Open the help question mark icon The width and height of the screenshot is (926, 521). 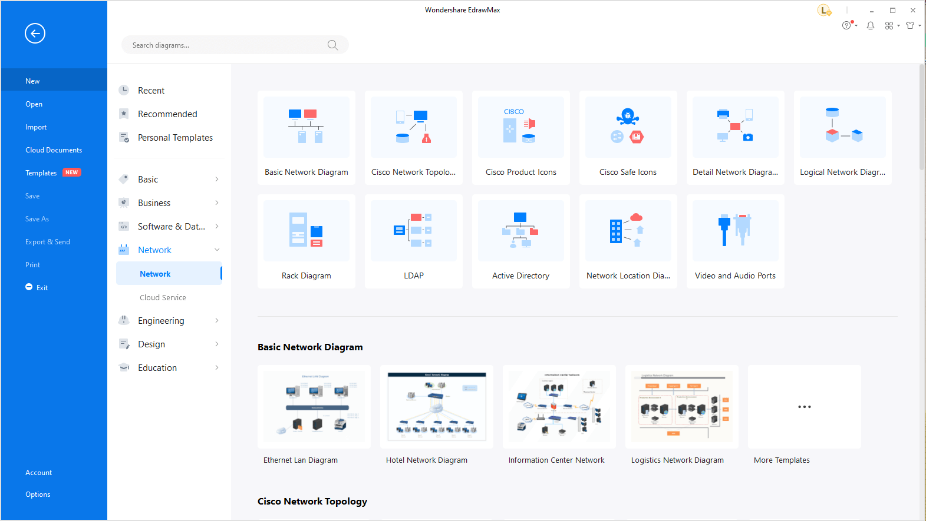pos(847,25)
